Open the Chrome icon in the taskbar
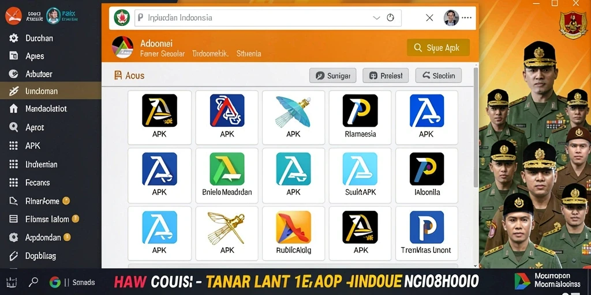Image resolution: width=591 pixels, height=295 pixels. (x=55, y=282)
